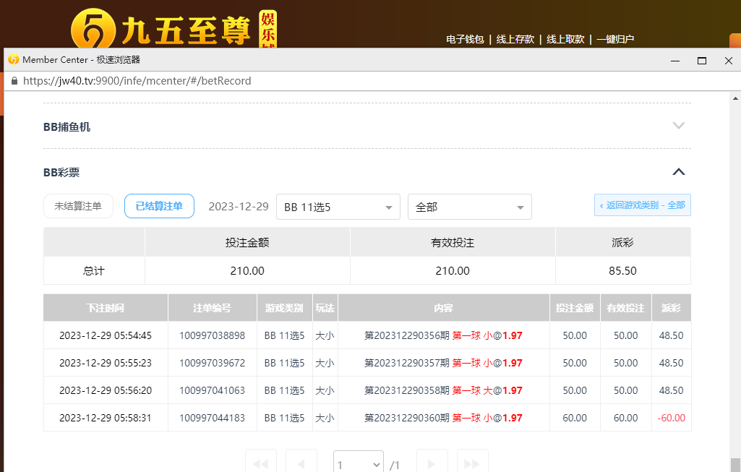Click the 2023-12-29 date text
The width and height of the screenshot is (741, 472).
tap(238, 207)
